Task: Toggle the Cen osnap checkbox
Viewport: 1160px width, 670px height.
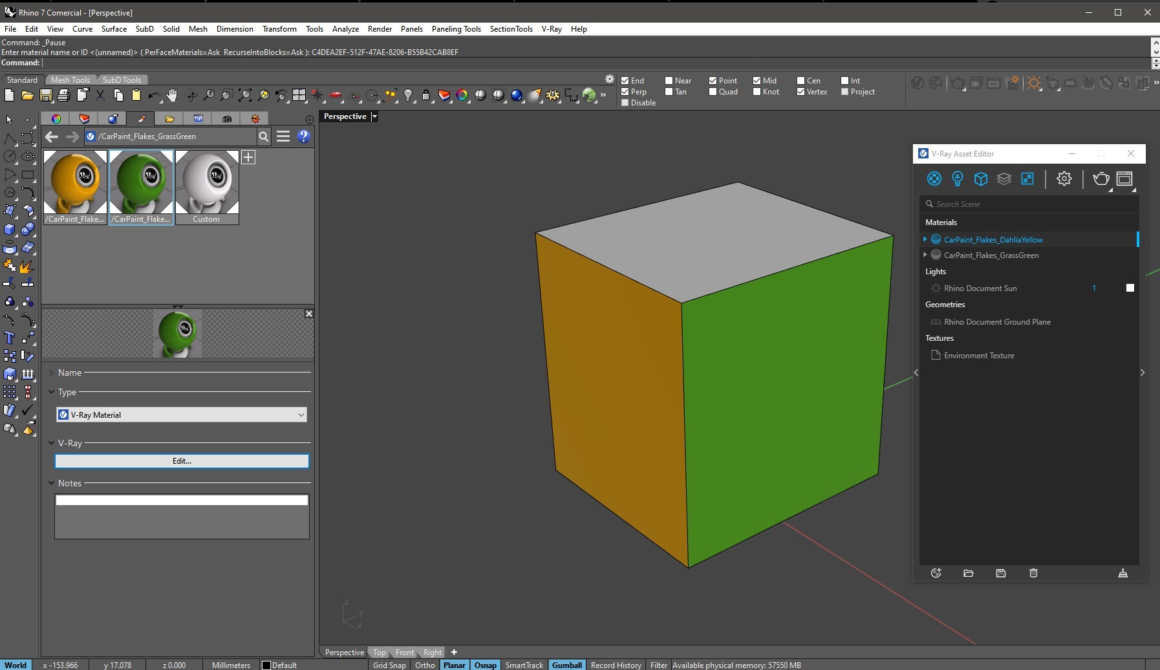Action: [800, 81]
